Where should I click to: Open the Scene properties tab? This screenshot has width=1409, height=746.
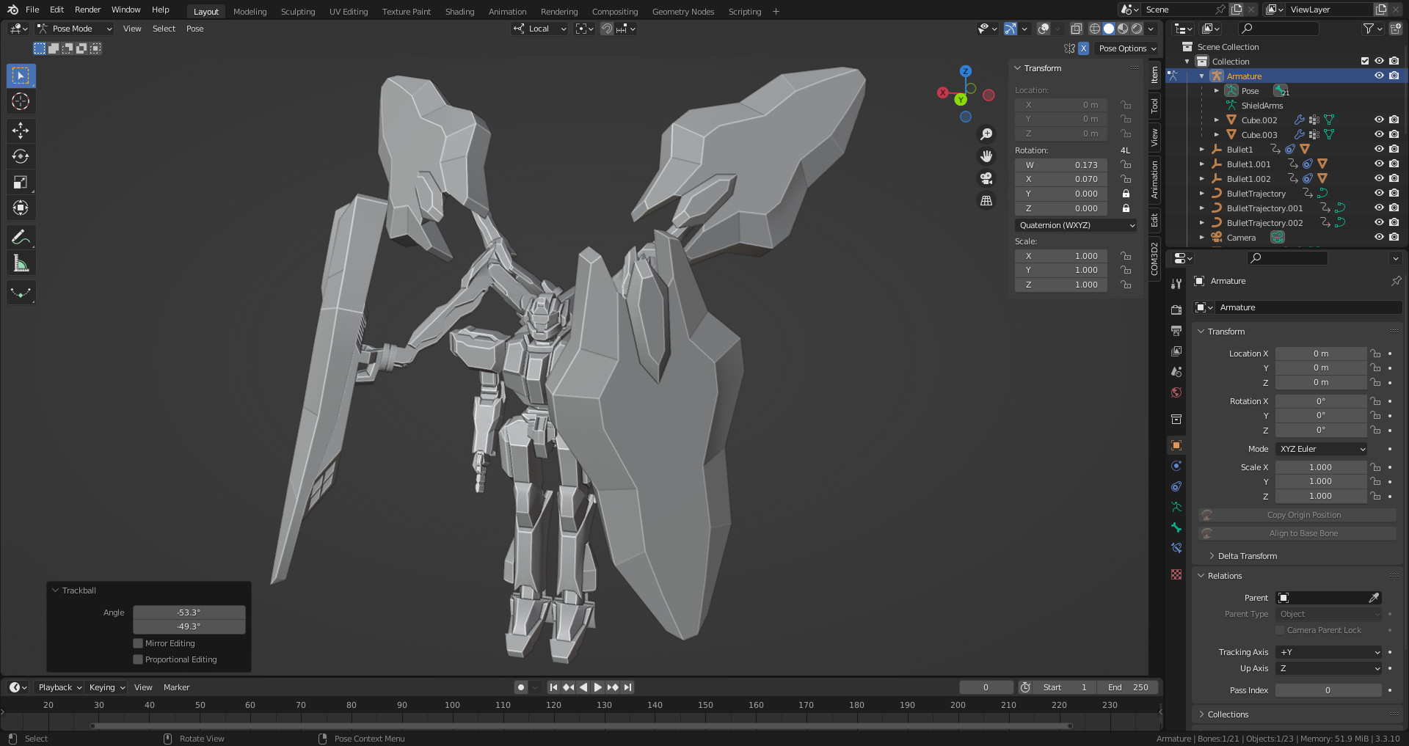pos(1176,372)
